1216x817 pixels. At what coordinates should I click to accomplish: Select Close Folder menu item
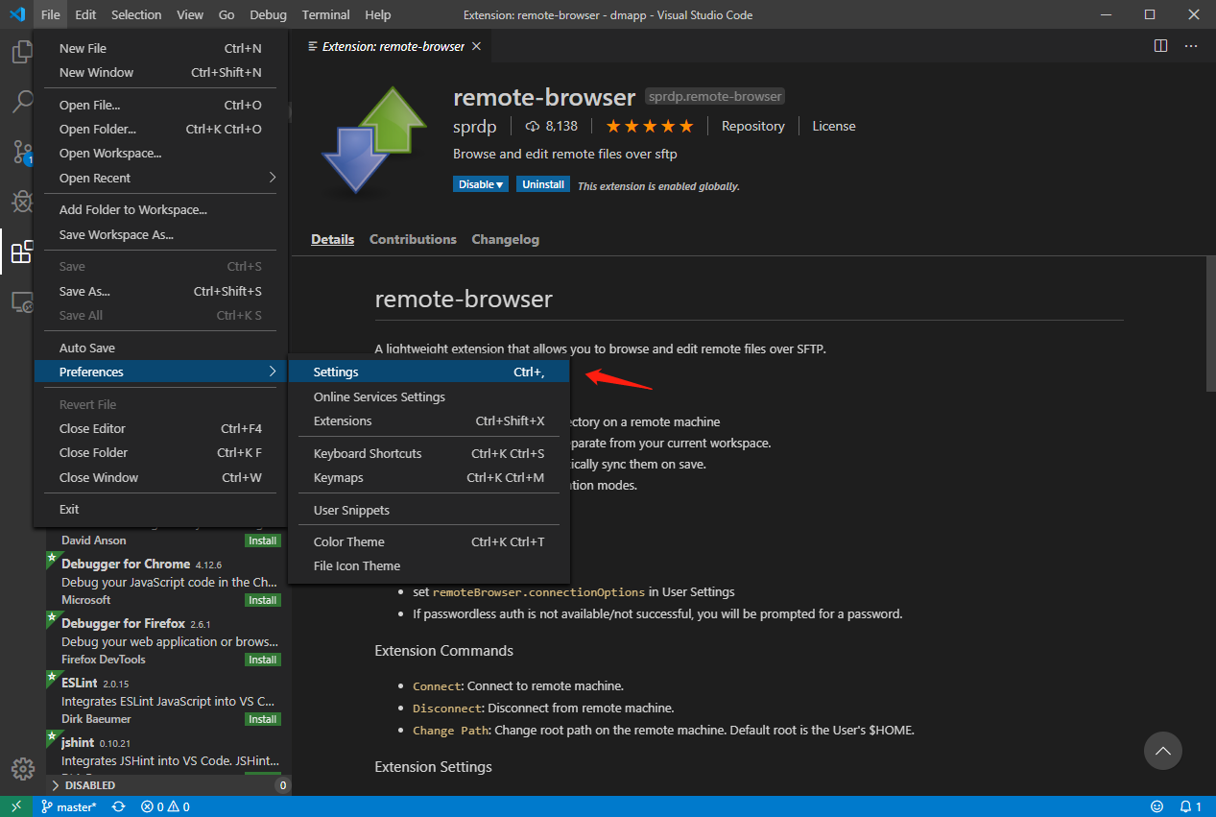(x=160, y=452)
